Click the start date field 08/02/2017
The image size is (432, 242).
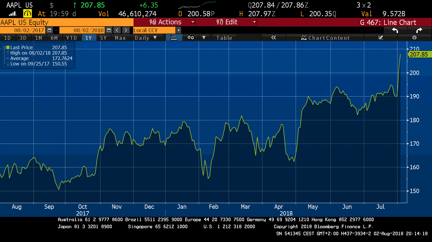click(23, 30)
